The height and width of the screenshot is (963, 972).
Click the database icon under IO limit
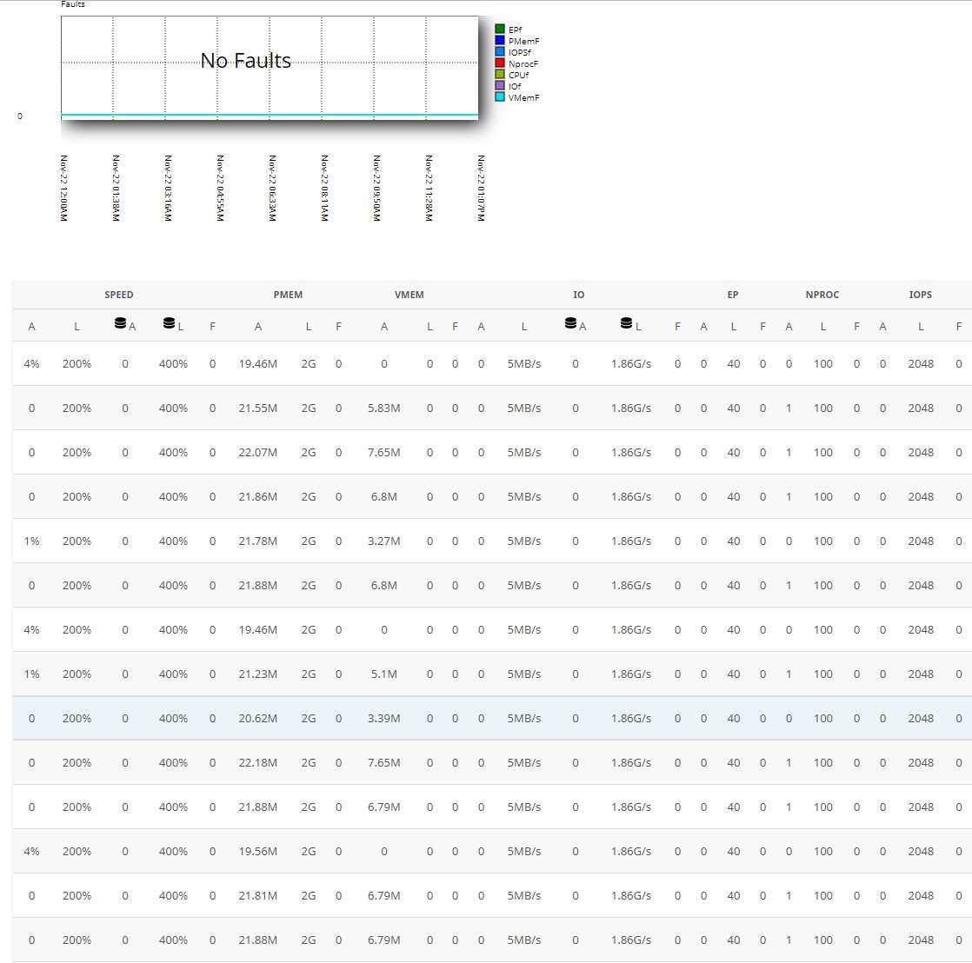pos(626,324)
